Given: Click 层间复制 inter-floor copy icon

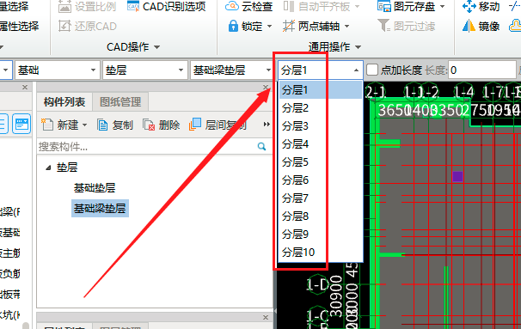Looking at the screenshot, I should (195, 125).
